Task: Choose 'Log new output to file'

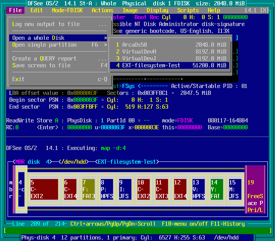Action: point(58,24)
